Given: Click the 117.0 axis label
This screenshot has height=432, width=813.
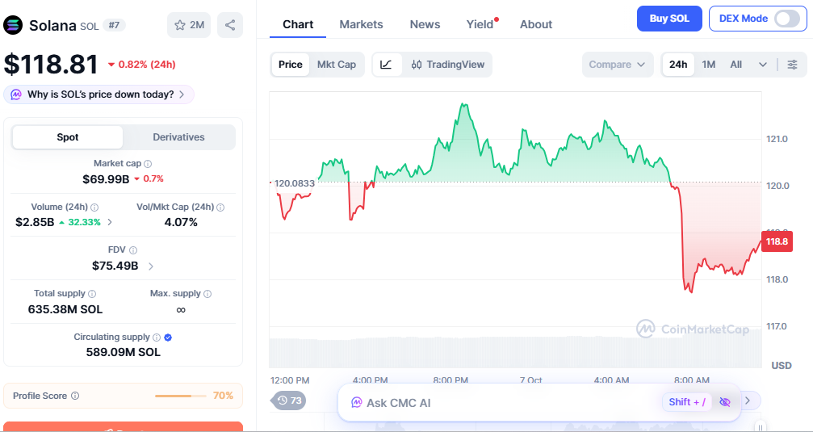Looking at the screenshot, I should [x=777, y=326].
